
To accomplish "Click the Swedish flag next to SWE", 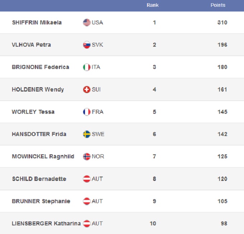I will (86, 134).
